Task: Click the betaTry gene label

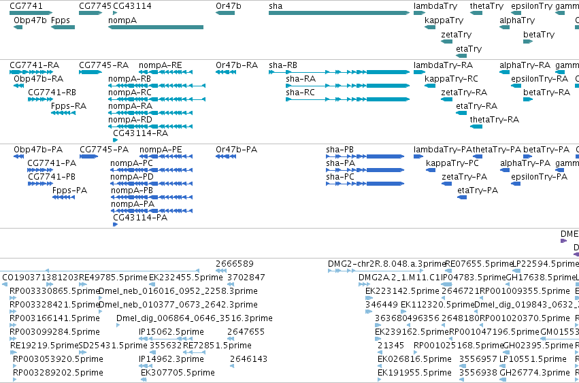Action: tap(538, 34)
